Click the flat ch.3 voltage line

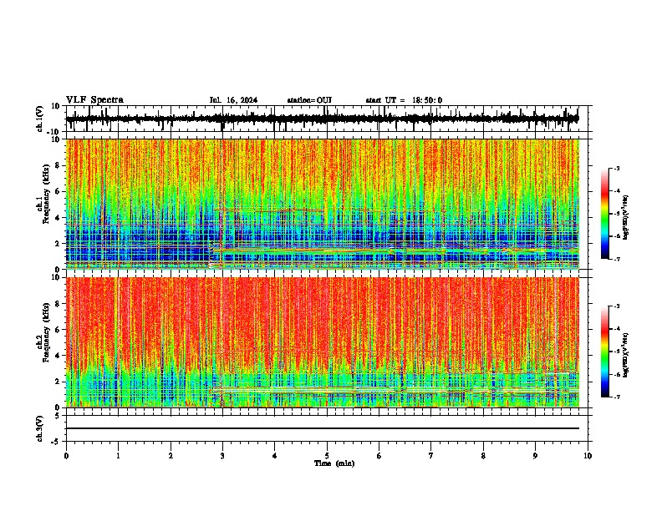pos(323,428)
